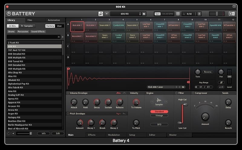
Task: Click the favorites star icon
Action: point(63,37)
